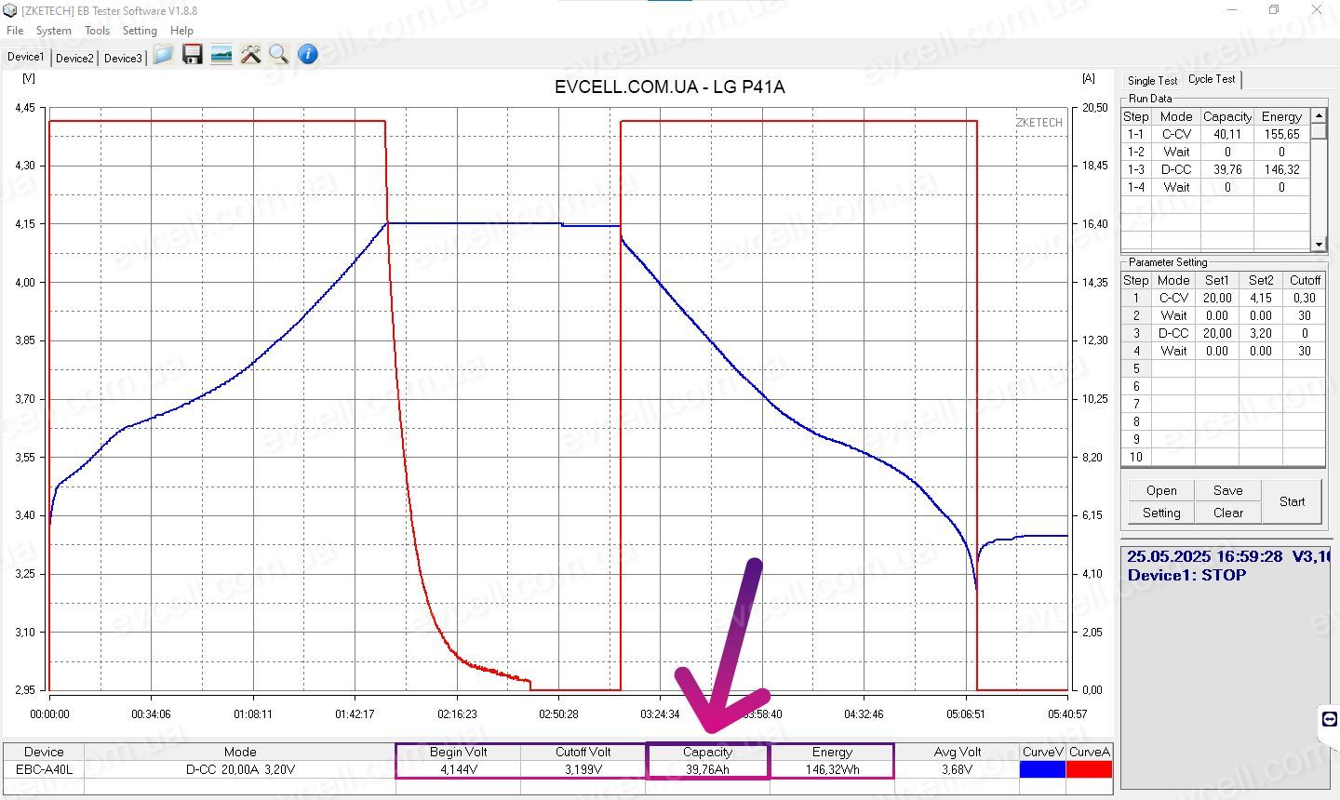1340x800 pixels.
Task: Switch to the Device1 tab
Action: tap(25, 57)
